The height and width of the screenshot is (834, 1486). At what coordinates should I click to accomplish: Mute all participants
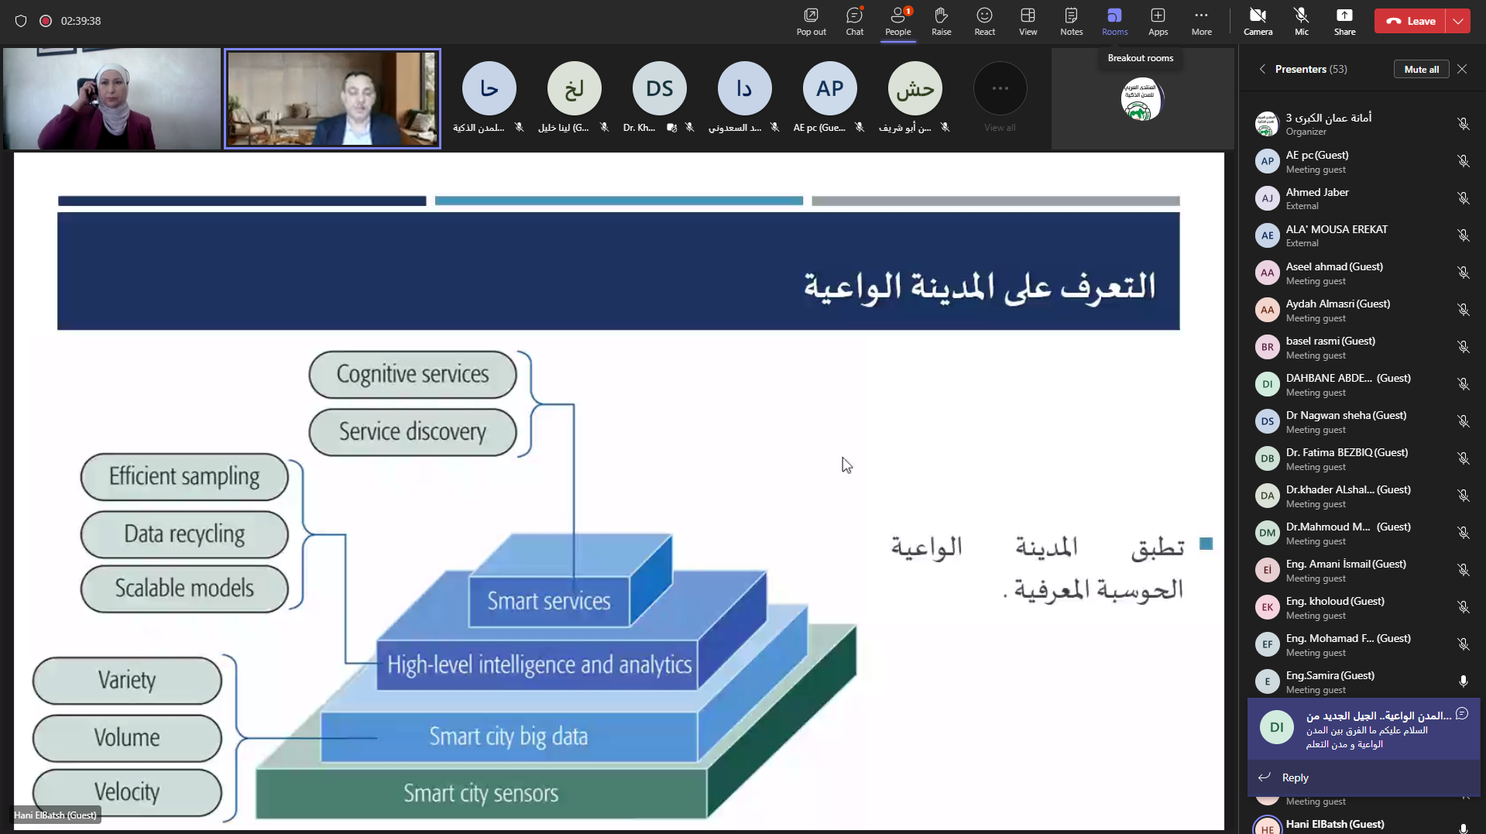(x=1421, y=69)
